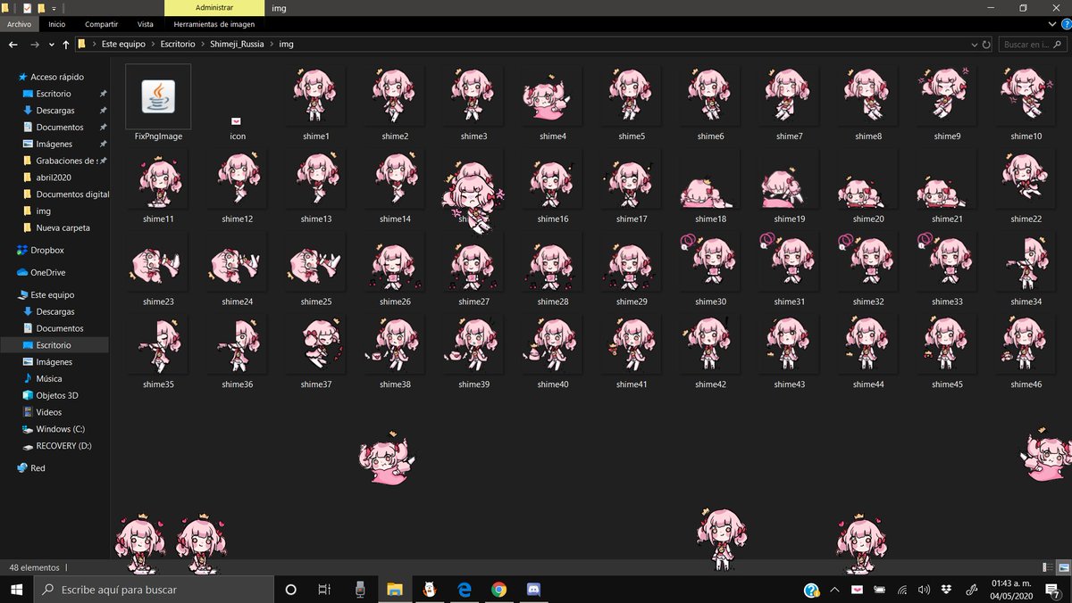Open Música in the navigation pane
The height and width of the screenshot is (603, 1072).
pos(48,378)
